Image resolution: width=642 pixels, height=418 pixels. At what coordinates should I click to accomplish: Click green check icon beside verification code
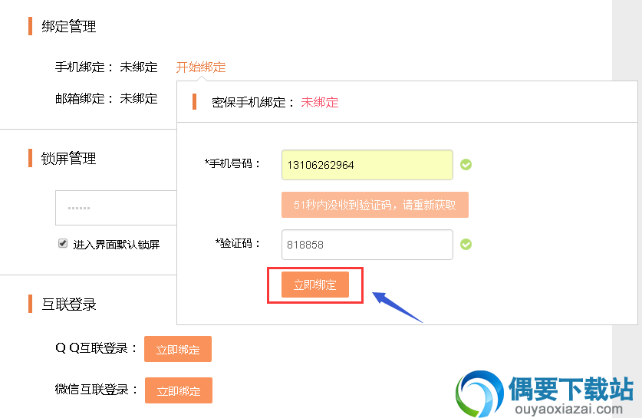click(466, 245)
